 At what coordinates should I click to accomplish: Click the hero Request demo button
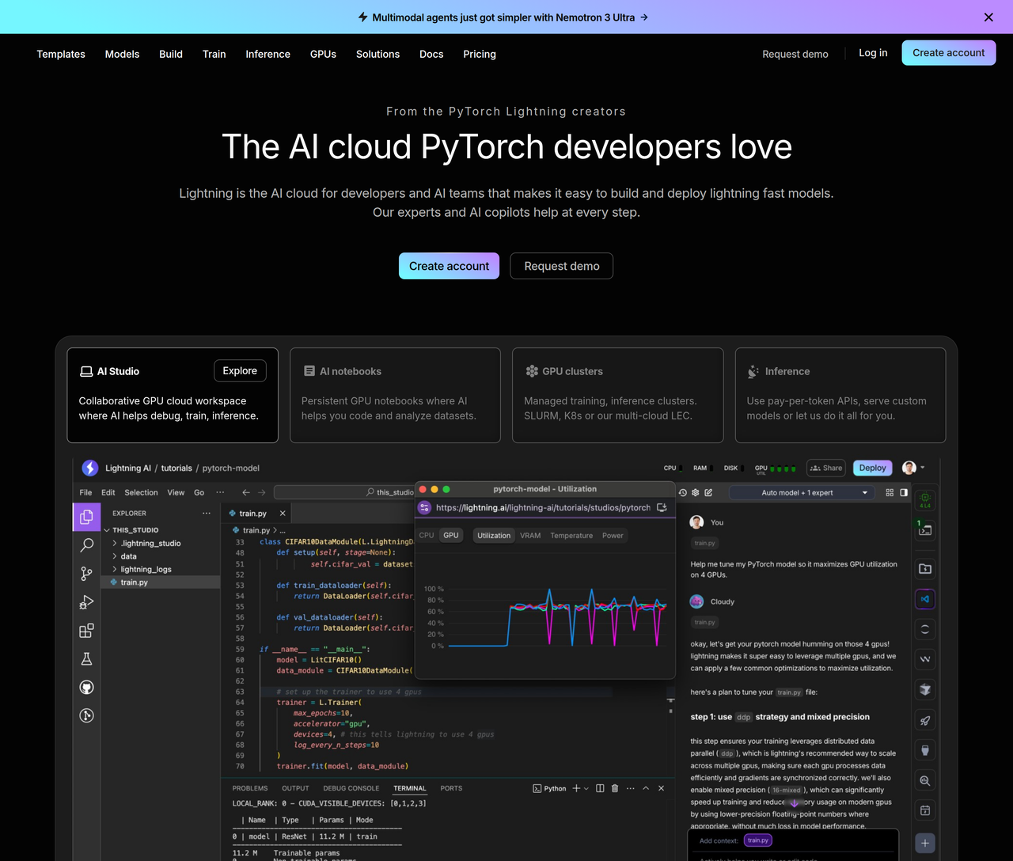[562, 266]
